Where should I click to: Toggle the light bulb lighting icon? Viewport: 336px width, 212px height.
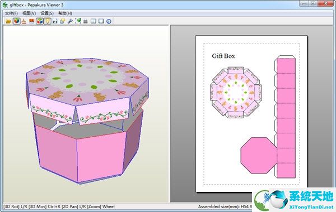(48, 21)
